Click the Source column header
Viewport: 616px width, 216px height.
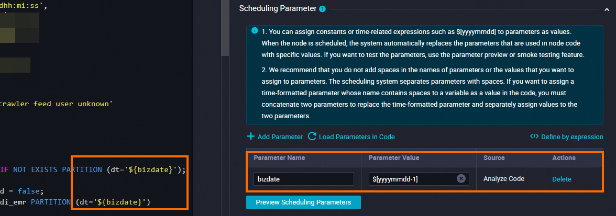click(494, 158)
